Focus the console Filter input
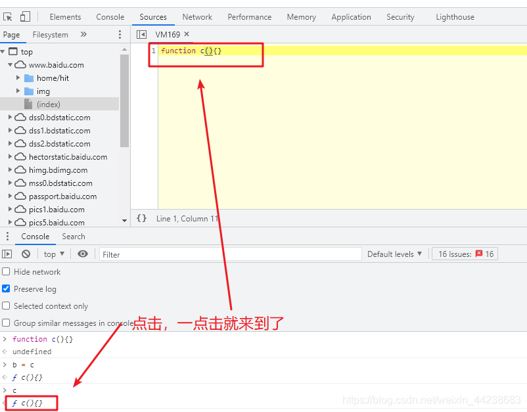527x412 pixels. (230, 254)
